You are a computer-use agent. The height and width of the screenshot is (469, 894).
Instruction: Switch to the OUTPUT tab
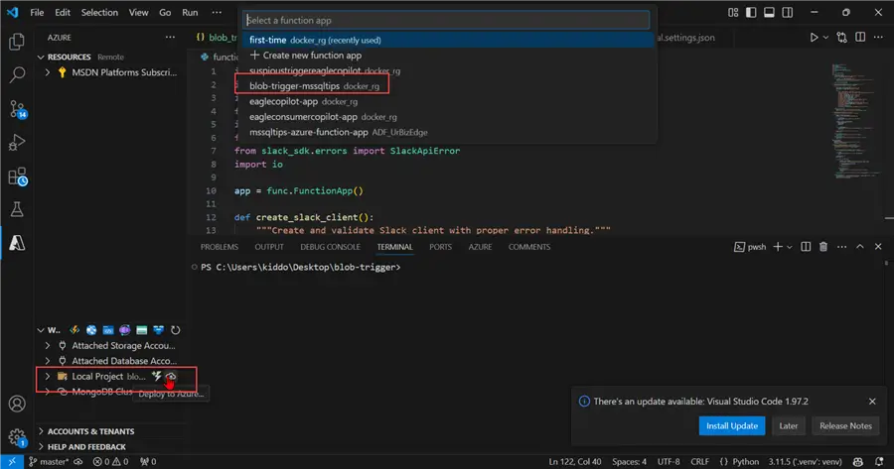tap(269, 247)
